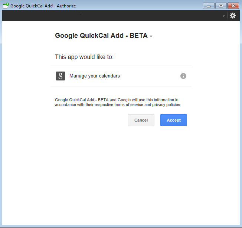Click info icon beside Manage your calendars
Viewport: 242px width, 228px height.
183,76
